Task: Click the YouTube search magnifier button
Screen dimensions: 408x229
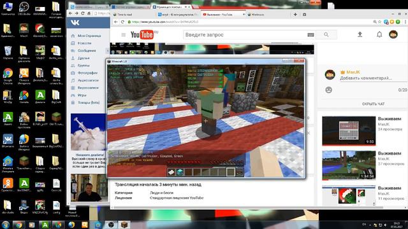Action: 326,34
